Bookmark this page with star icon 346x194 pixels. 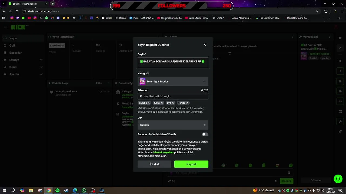click(317, 11)
